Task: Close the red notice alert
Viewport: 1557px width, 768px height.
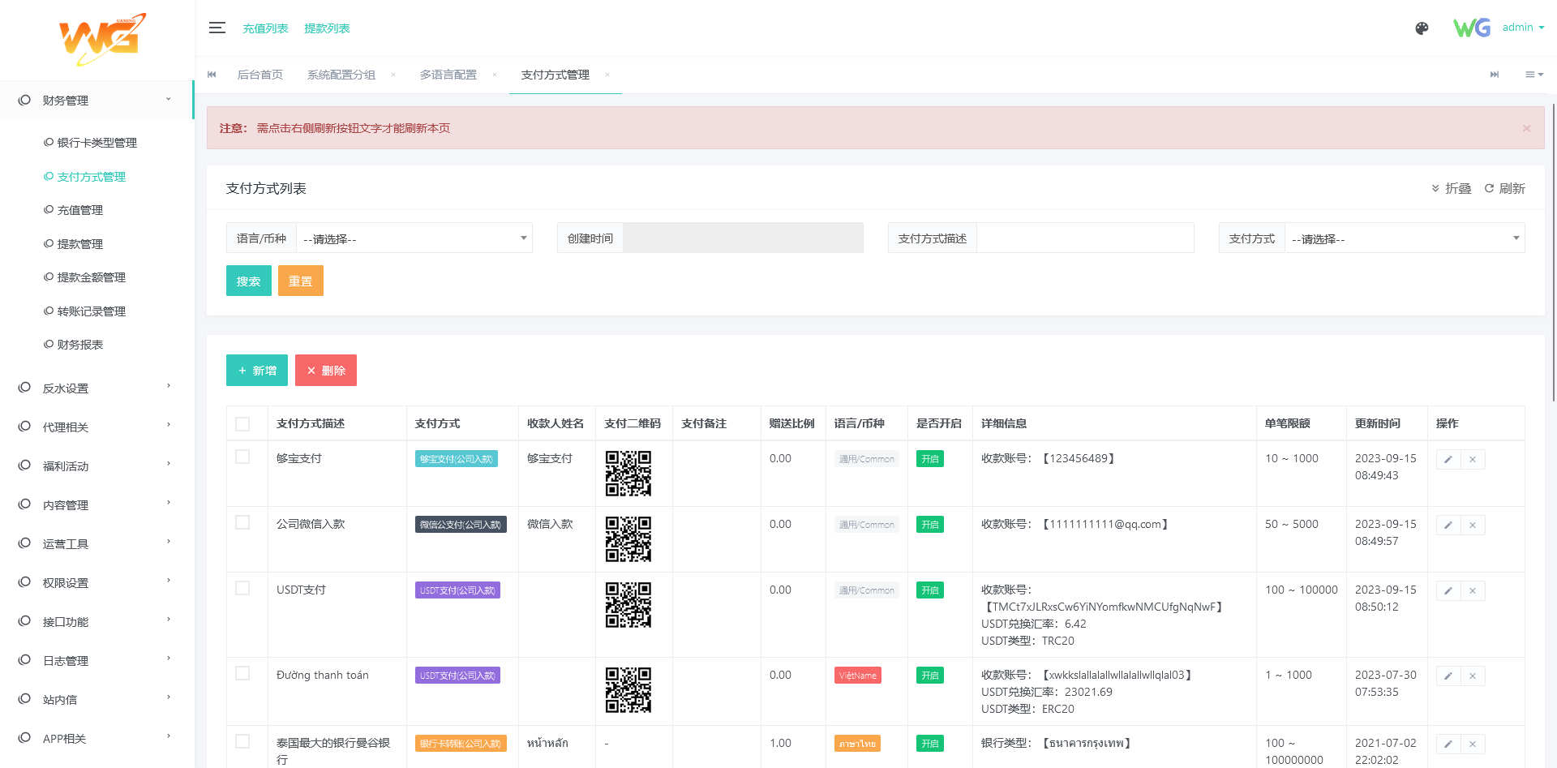Action: 1526,128
